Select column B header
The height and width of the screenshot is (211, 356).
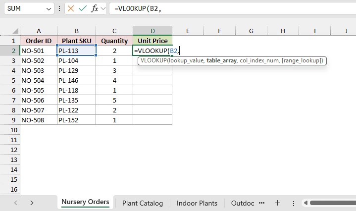tap(77, 31)
